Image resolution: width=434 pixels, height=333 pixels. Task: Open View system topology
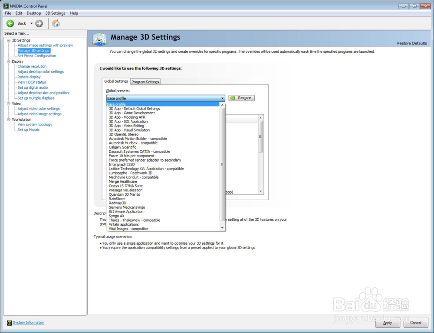tap(35, 125)
